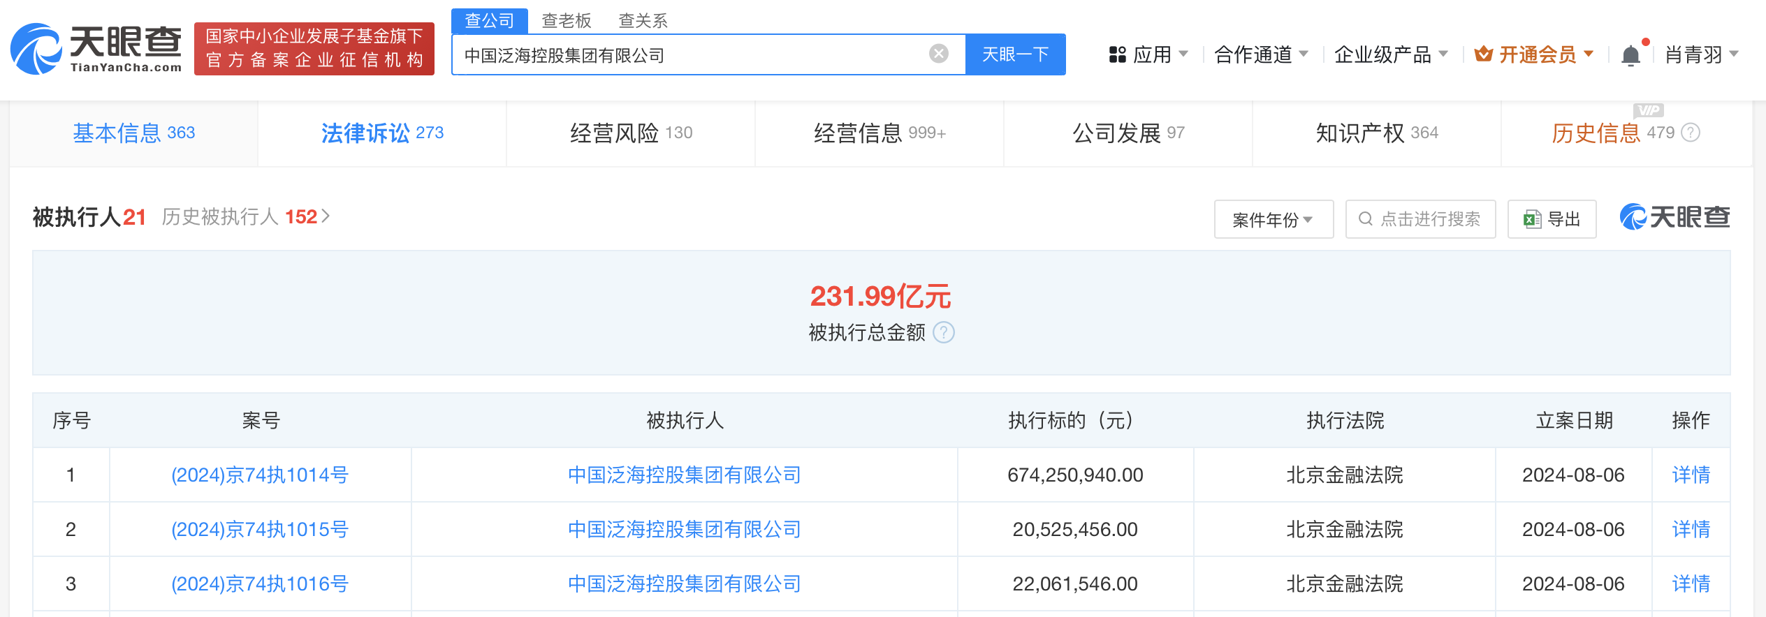Open the 公司发展 tab
The width and height of the screenshot is (1766, 617).
[x=1128, y=133]
